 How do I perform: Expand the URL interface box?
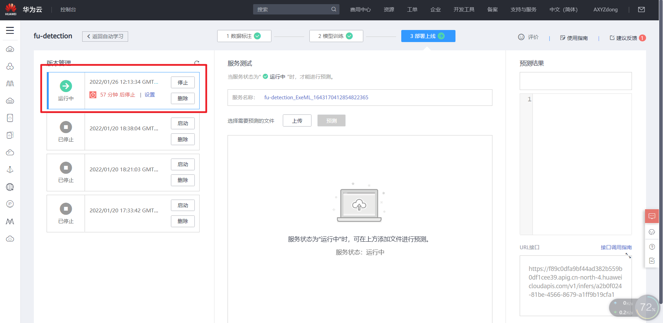click(628, 255)
